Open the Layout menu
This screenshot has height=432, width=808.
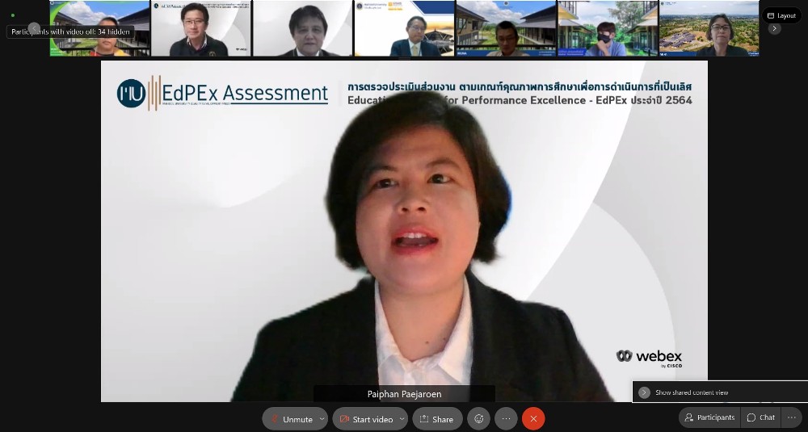pos(781,15)
